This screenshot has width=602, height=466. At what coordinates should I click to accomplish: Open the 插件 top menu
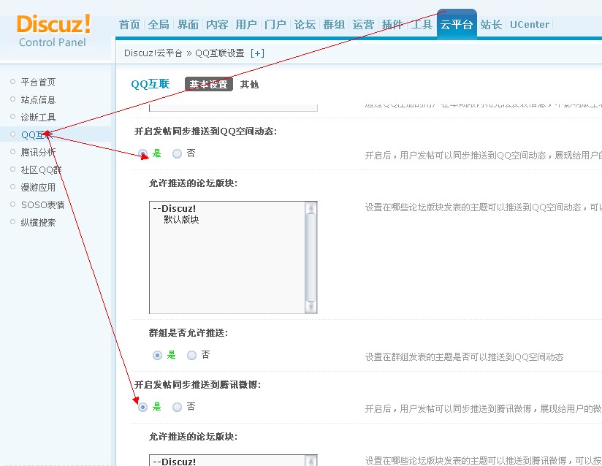(x=392, y=25)
